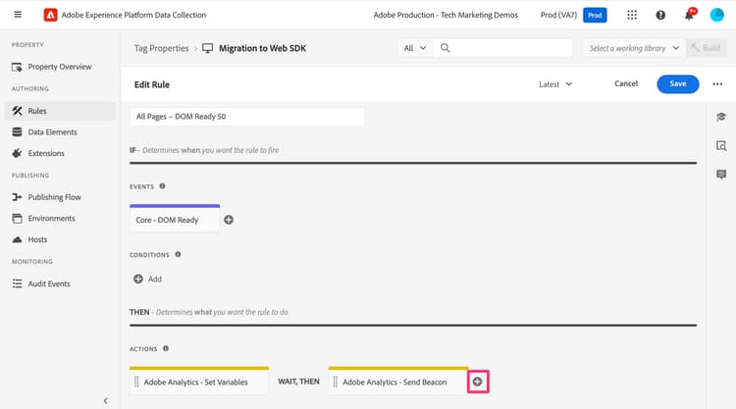736x409 pixels.
Task: Open the more options ellipsis menu
Action: pos(718,84)
